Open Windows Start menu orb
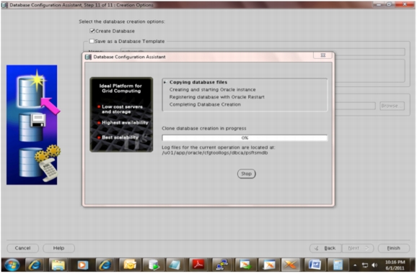 point(12,265)
